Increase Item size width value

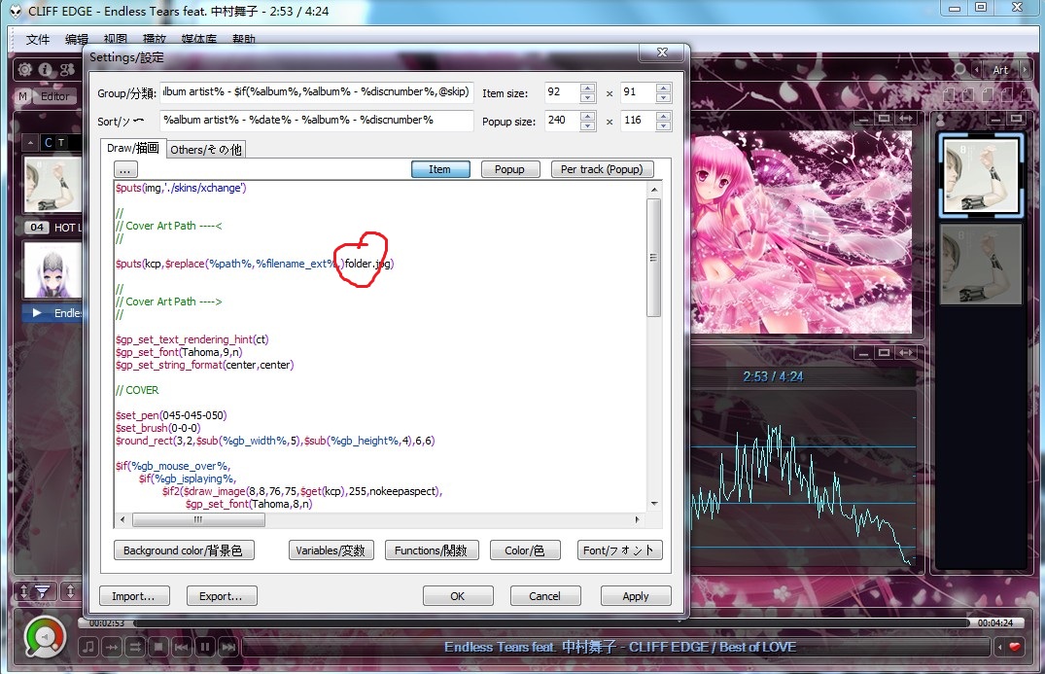point(588,88)
